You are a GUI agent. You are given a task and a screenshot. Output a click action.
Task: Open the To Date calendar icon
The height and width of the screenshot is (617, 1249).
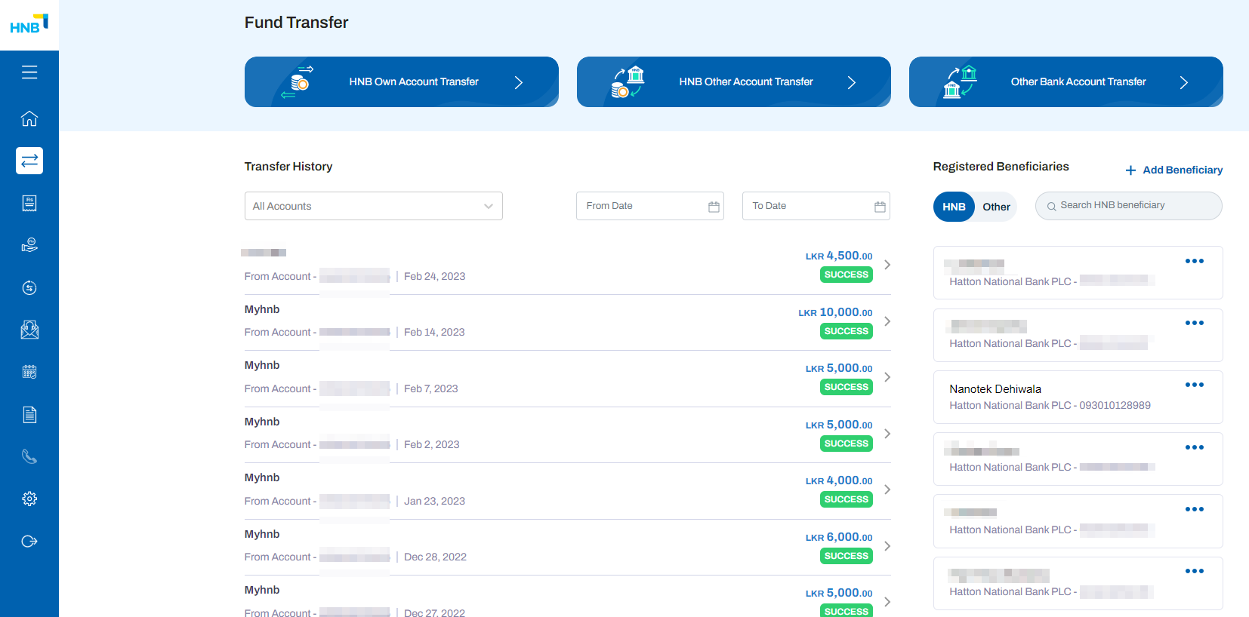[880, 207]
